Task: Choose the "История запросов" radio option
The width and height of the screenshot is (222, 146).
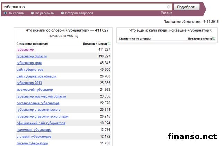Action: point(62,13)
